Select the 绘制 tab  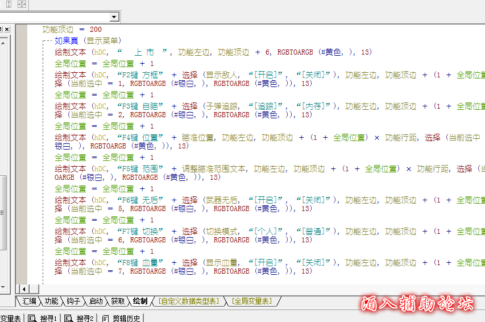[x=140, y=301]
